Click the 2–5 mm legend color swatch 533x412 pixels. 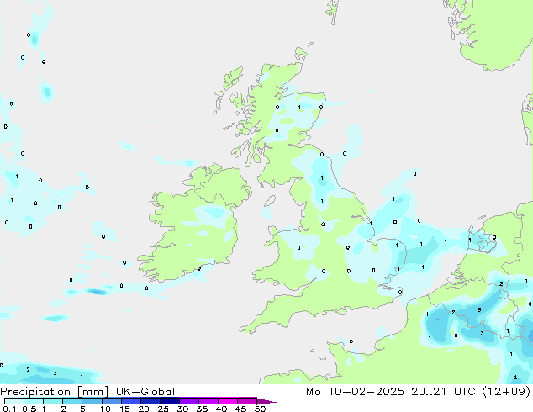point(72,401)
